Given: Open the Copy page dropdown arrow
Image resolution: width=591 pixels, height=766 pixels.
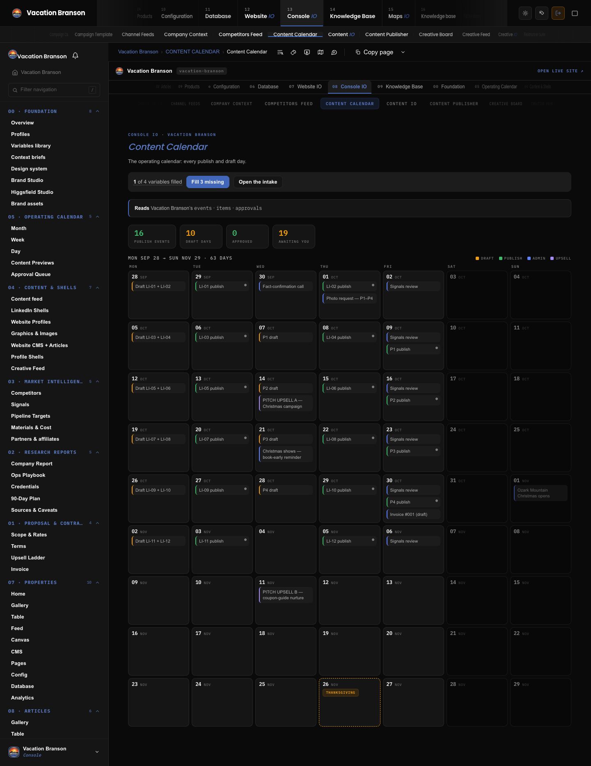Looking at the screenshot, I should click(403, 52).
